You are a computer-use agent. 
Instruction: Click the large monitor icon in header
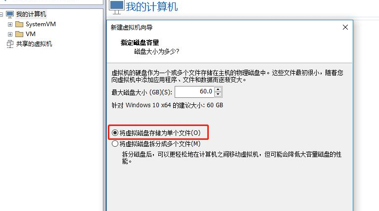(x=116, y=7)
